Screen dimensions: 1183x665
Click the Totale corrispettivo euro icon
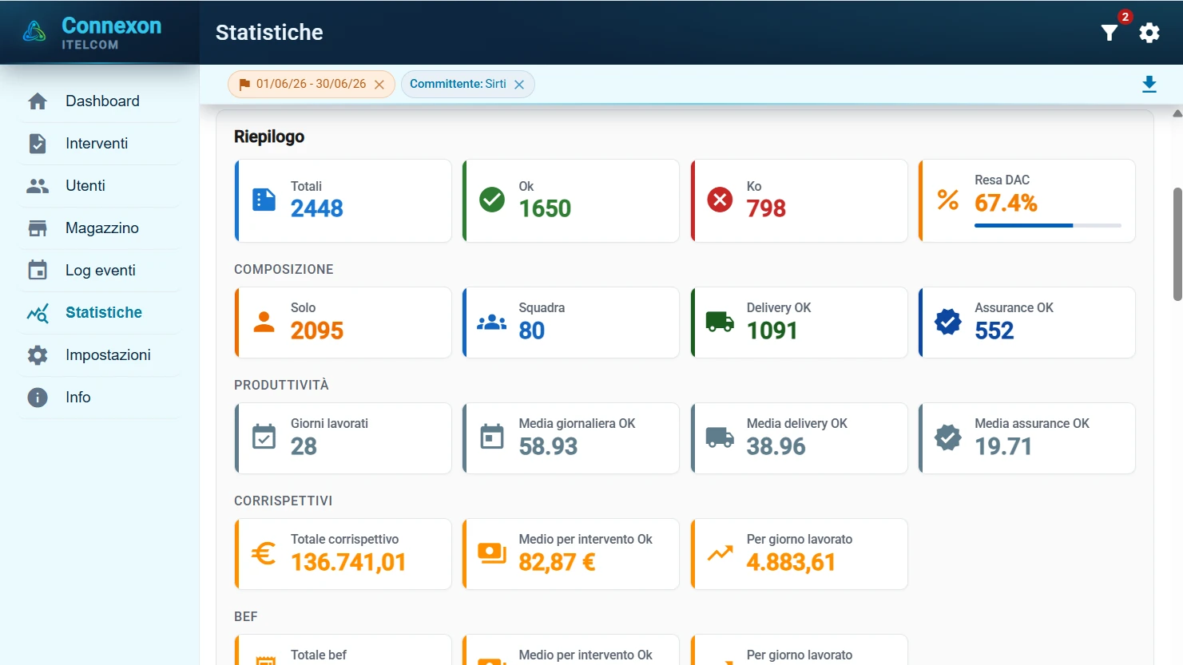click(264, 553)
